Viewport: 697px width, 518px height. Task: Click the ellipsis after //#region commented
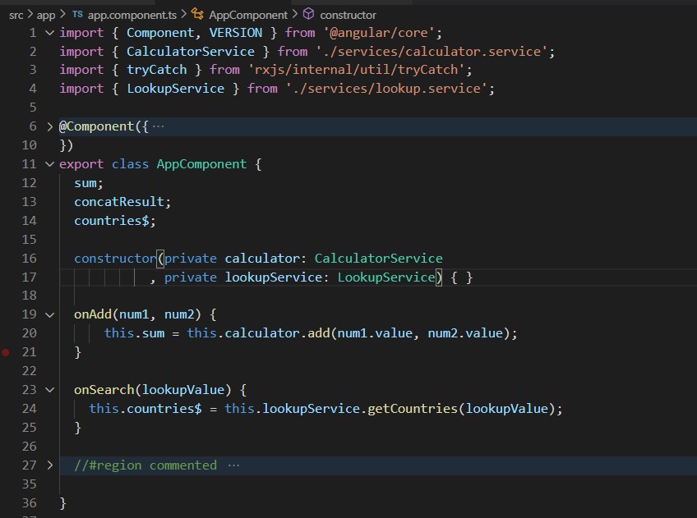tap(233, 465)
